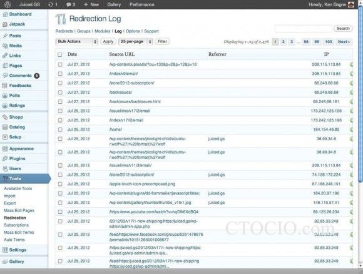Open the Settings menu icon
Screen dimensions: 363x274
point(5,250)
